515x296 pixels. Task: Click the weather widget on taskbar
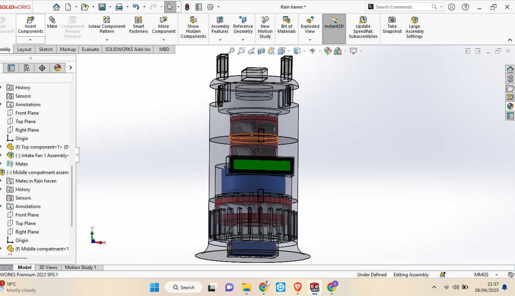[19, 287]
